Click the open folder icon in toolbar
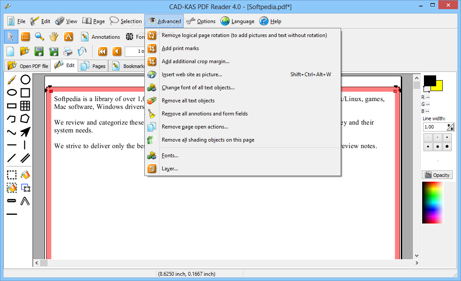461x281 pixels. click(x=25, y=51)
